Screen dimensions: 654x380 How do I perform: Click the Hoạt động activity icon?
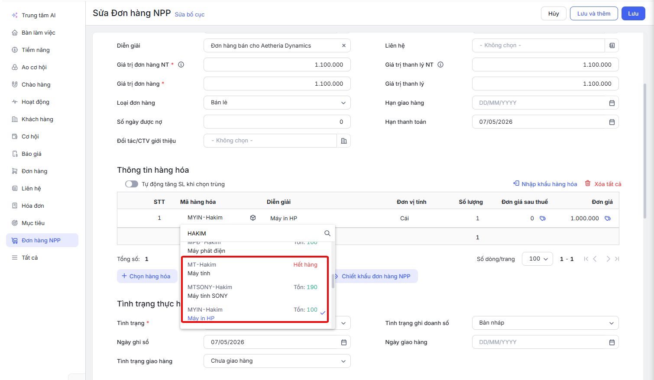pyautogui.click(x=15, y=102)
